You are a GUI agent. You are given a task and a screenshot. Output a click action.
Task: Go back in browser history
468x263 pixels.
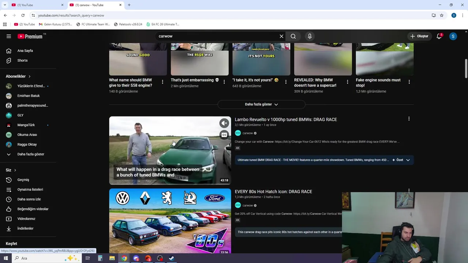[5, 15]
